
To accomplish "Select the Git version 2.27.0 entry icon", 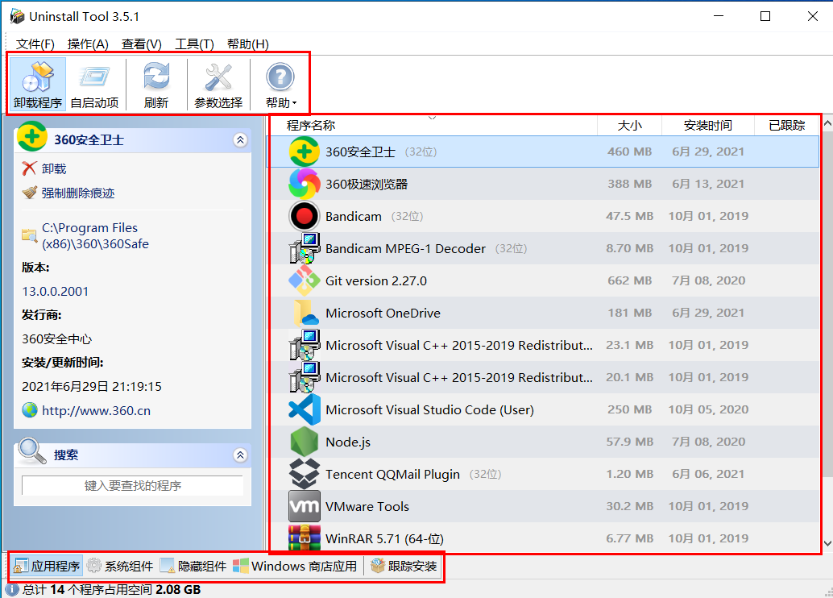I will pos(304,280).
